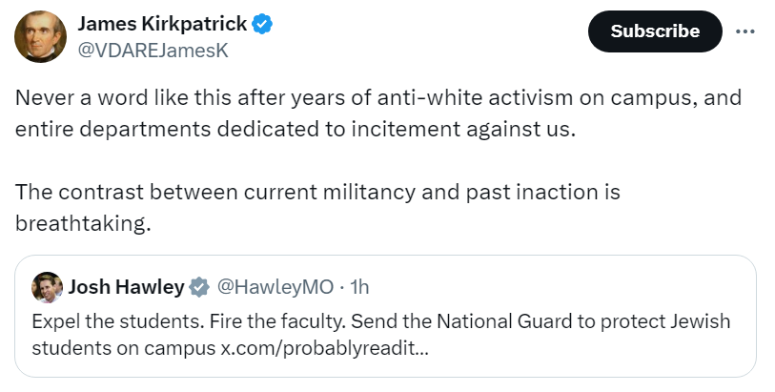Click Josh Hawley's small avatar

[47, 286]
